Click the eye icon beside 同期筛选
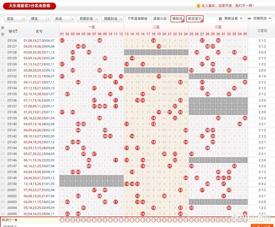Image resolution: width=275 pixels, height=227 pixels. (249, 19)
